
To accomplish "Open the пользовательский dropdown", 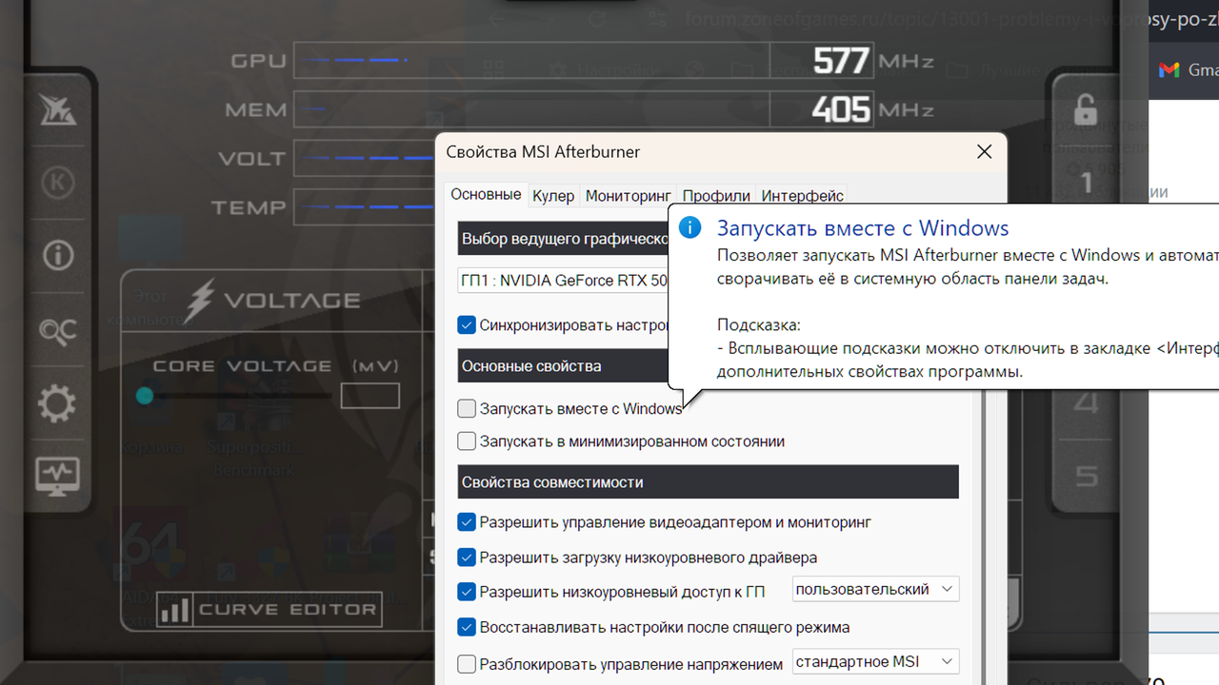I will tap(875, 590).
